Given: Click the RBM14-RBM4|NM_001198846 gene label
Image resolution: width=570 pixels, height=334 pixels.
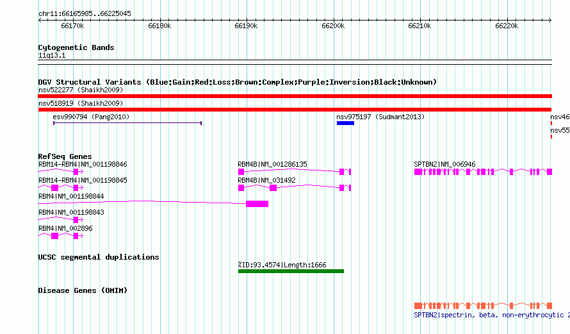Looking at the screenshot, I should point(83,165).
